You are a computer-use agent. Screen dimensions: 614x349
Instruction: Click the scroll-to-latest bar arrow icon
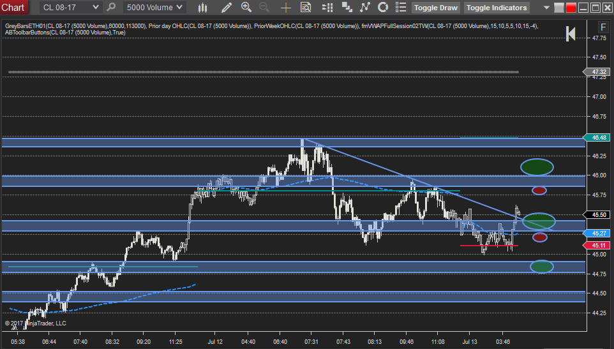(571, 34)
